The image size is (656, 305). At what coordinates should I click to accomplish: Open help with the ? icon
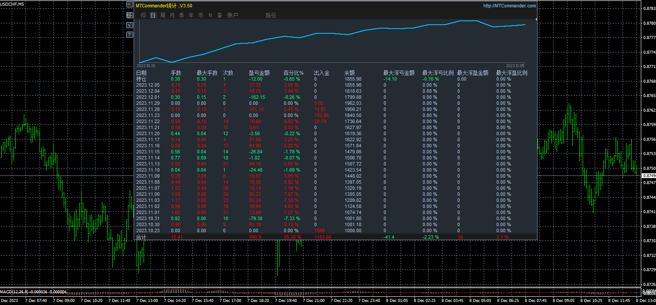coord(129,35)
